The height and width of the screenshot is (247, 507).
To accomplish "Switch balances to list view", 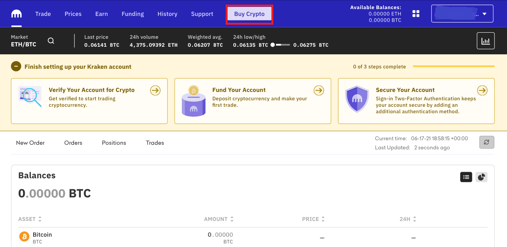I will [x=466, y=177].
